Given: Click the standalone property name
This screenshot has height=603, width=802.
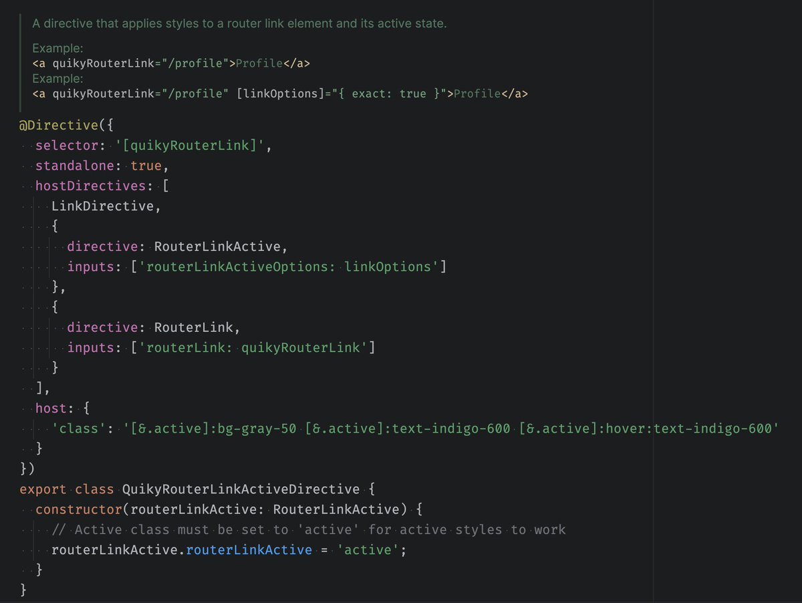Looking at the screenshot, I should 75,165.
